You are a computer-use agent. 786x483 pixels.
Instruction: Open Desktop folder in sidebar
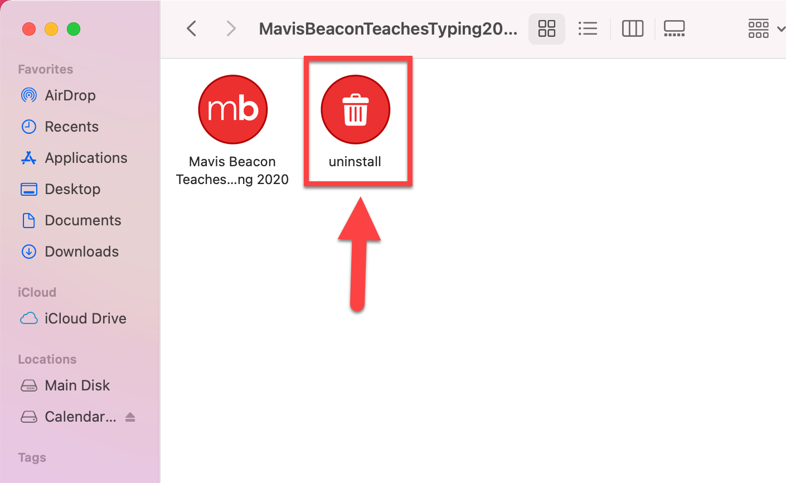pyautogui.click(x=72, y=189)
